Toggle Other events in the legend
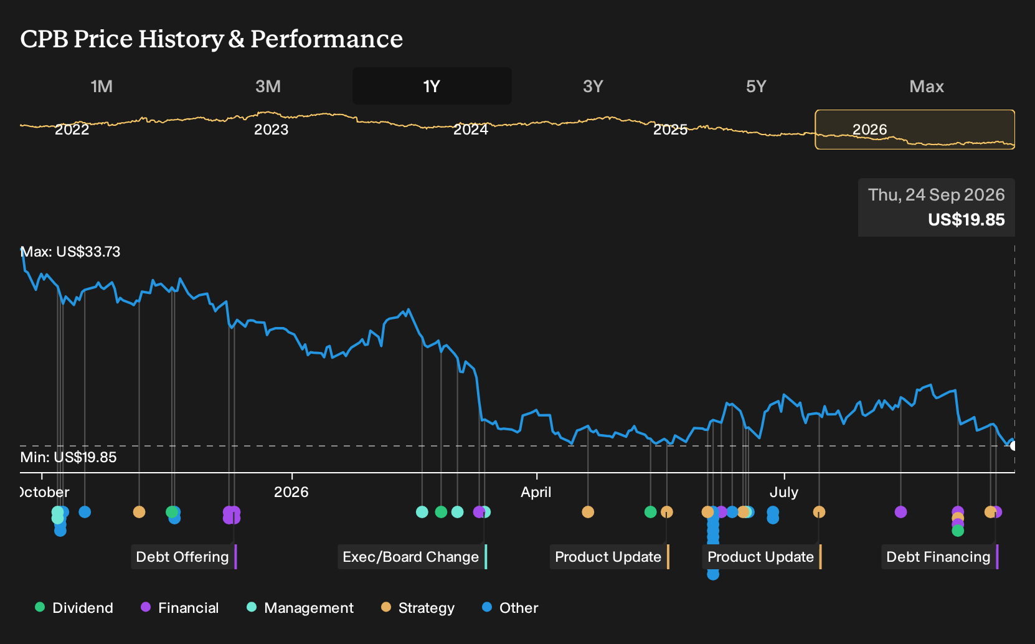Viewport: 1035px width, 644px height. [x=510, y=608]
